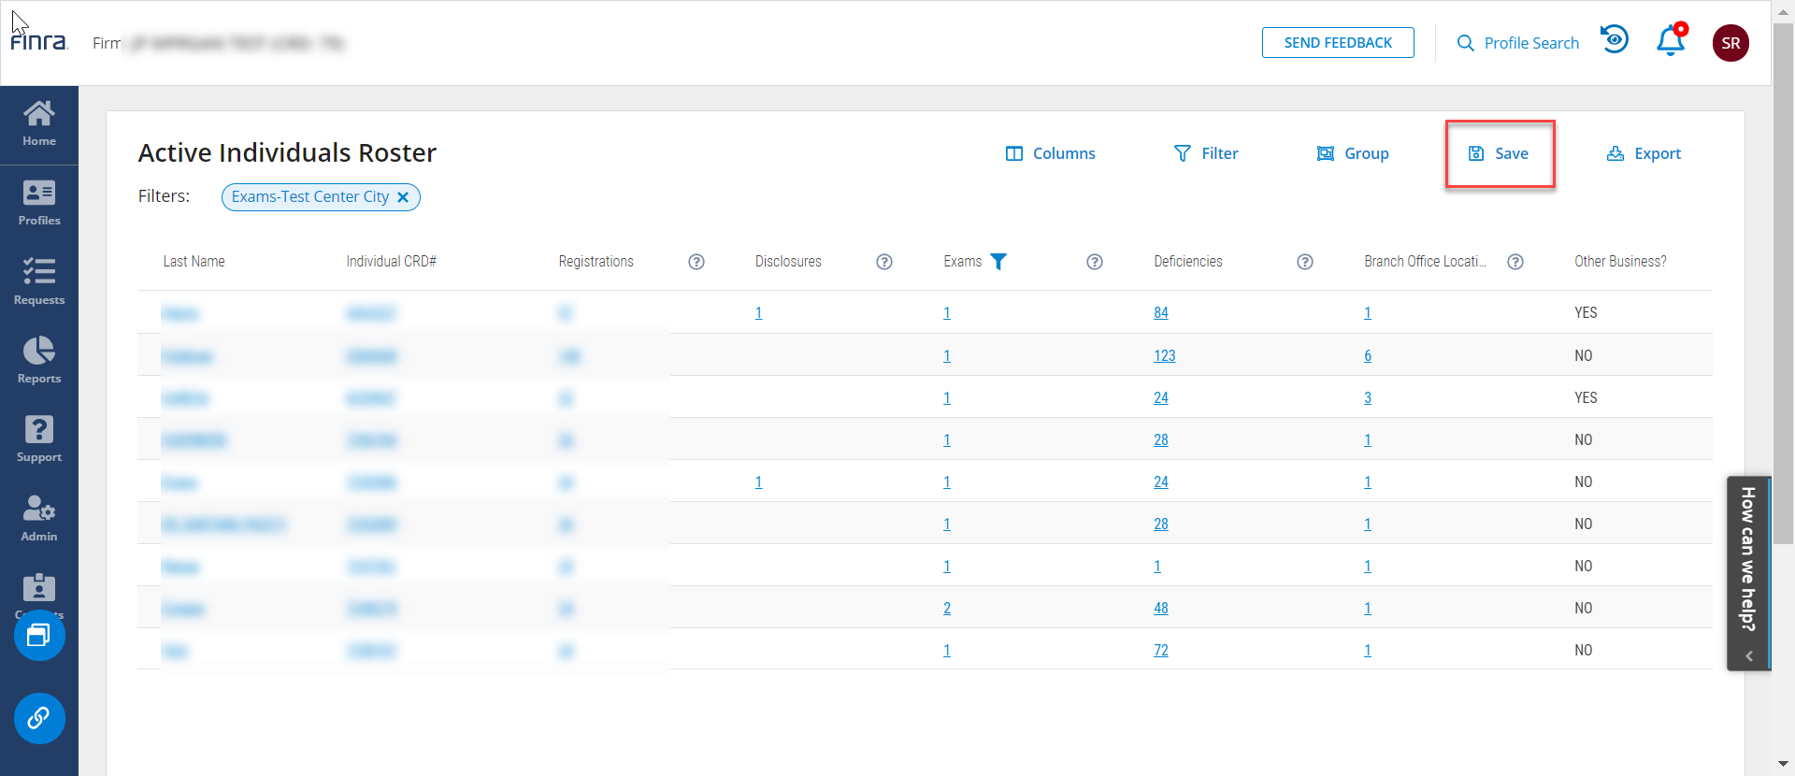Open the Filter panel
Screen dimensions: 1795x776
pyautogui.click(x=1206, y=153)
